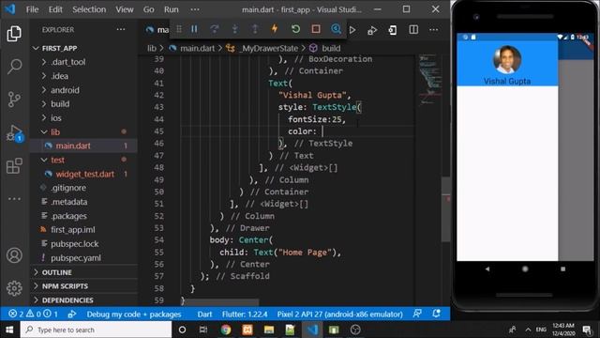Expand the NPM SCRIPTS section
This screenshot has width=600, height=338.
(83, 285)
